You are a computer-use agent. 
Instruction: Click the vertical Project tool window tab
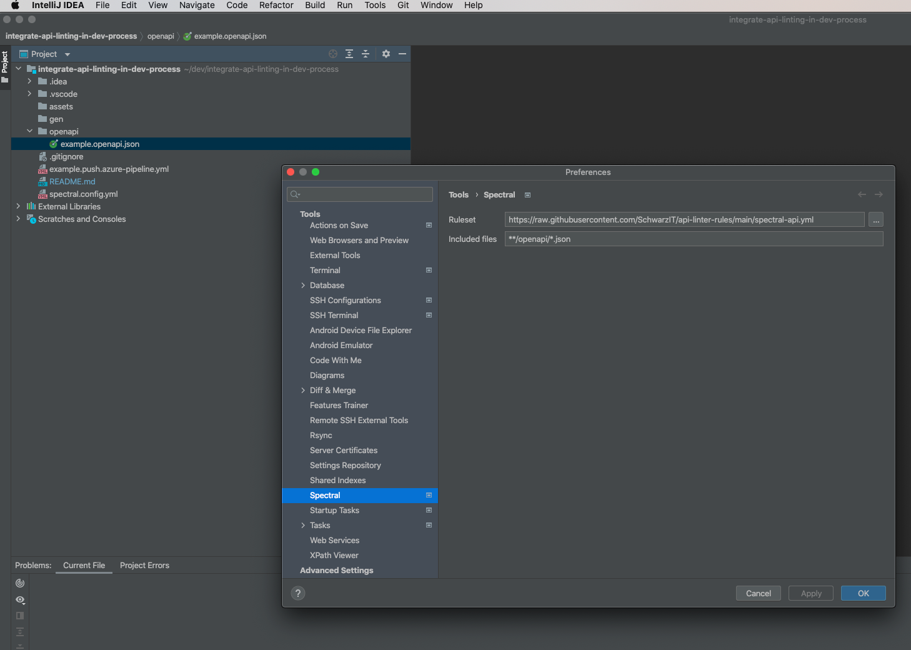pyautogui.click(x=5, y=67)
